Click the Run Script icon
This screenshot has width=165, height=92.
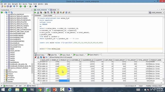(38, 13)
